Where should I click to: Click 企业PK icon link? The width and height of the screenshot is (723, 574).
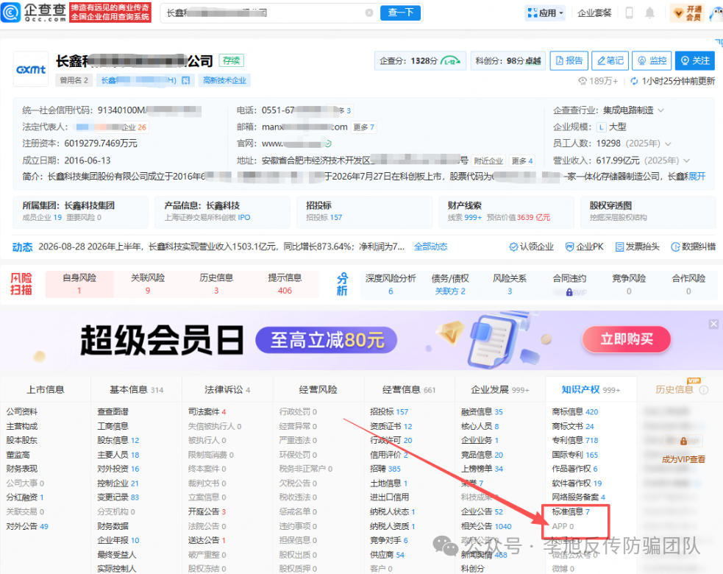[x=584, y=247]
